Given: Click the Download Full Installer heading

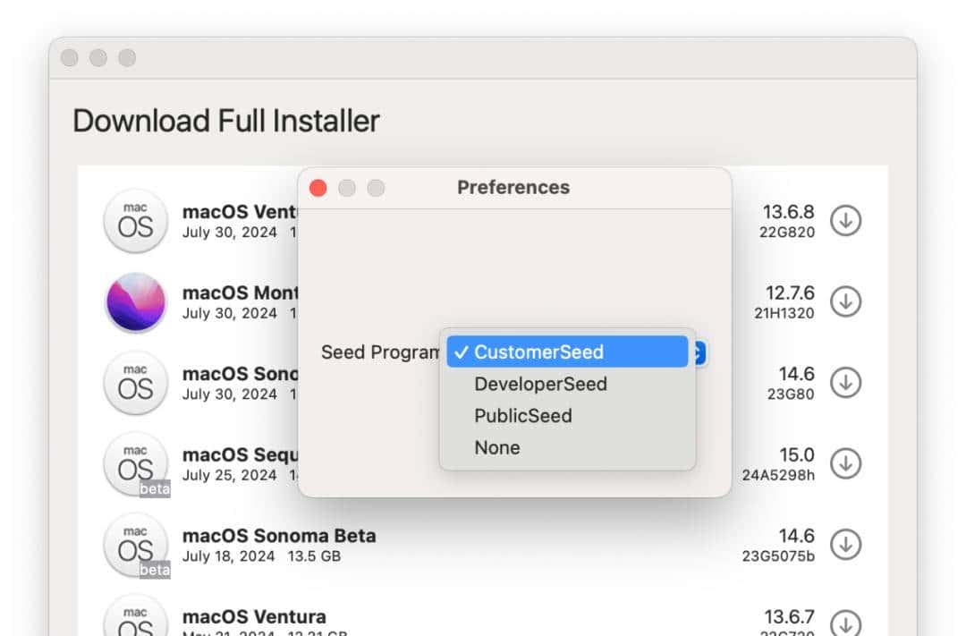Looking at the screenshot, I should [x=226, y=120].
